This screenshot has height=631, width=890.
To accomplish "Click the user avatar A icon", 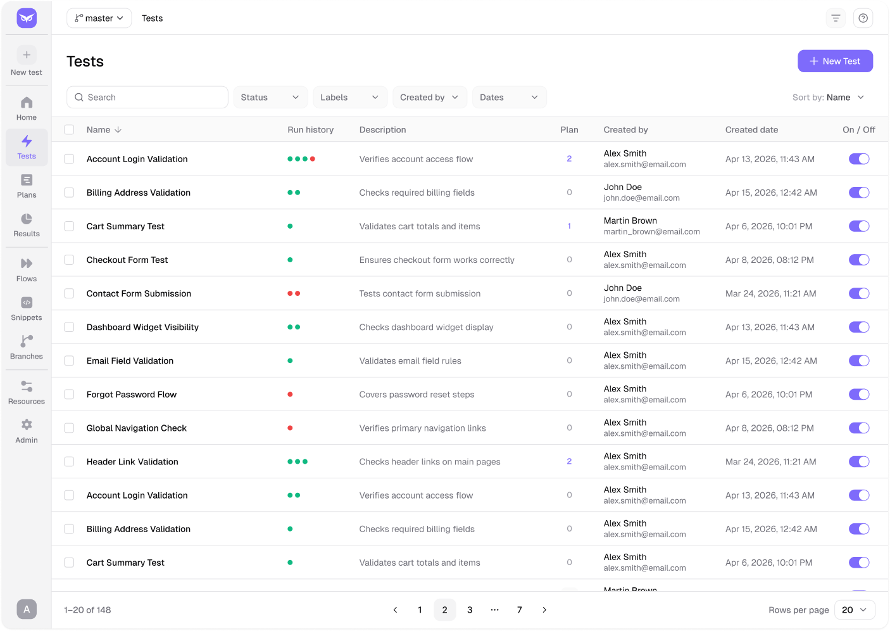I will pos(27,609).
